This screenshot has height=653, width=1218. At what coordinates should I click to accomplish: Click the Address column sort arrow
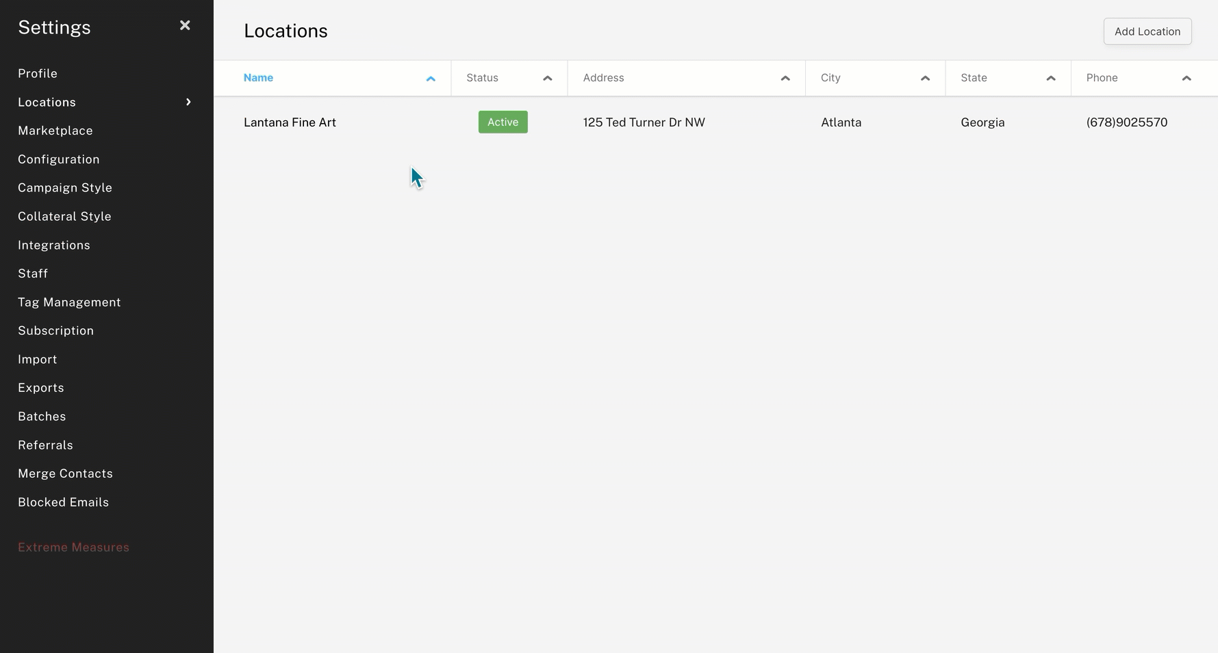point(785,78)
